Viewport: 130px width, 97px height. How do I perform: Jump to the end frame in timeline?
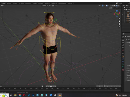[56, 86]
